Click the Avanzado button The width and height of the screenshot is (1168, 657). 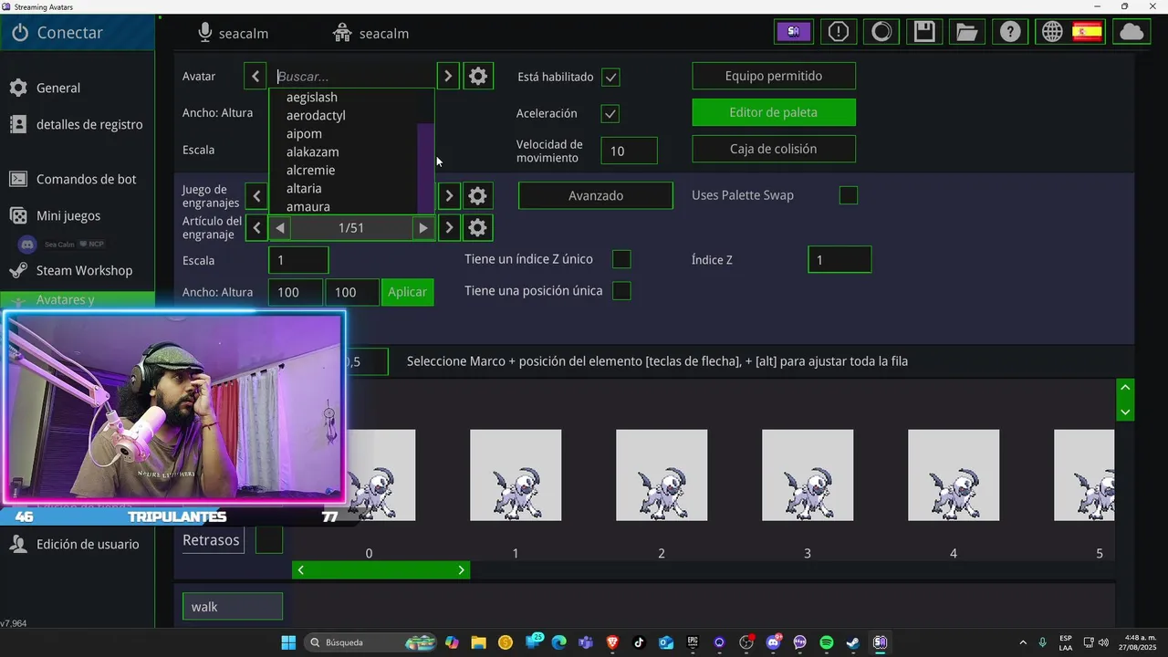[x=596, y=195]
